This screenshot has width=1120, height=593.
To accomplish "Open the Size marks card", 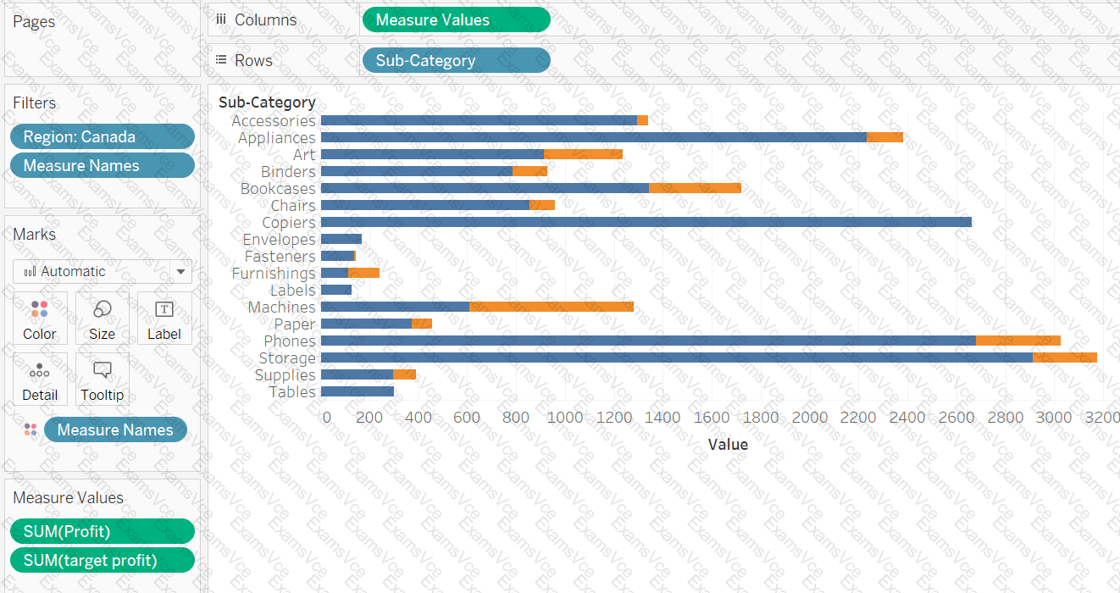I will pos(102,319).
